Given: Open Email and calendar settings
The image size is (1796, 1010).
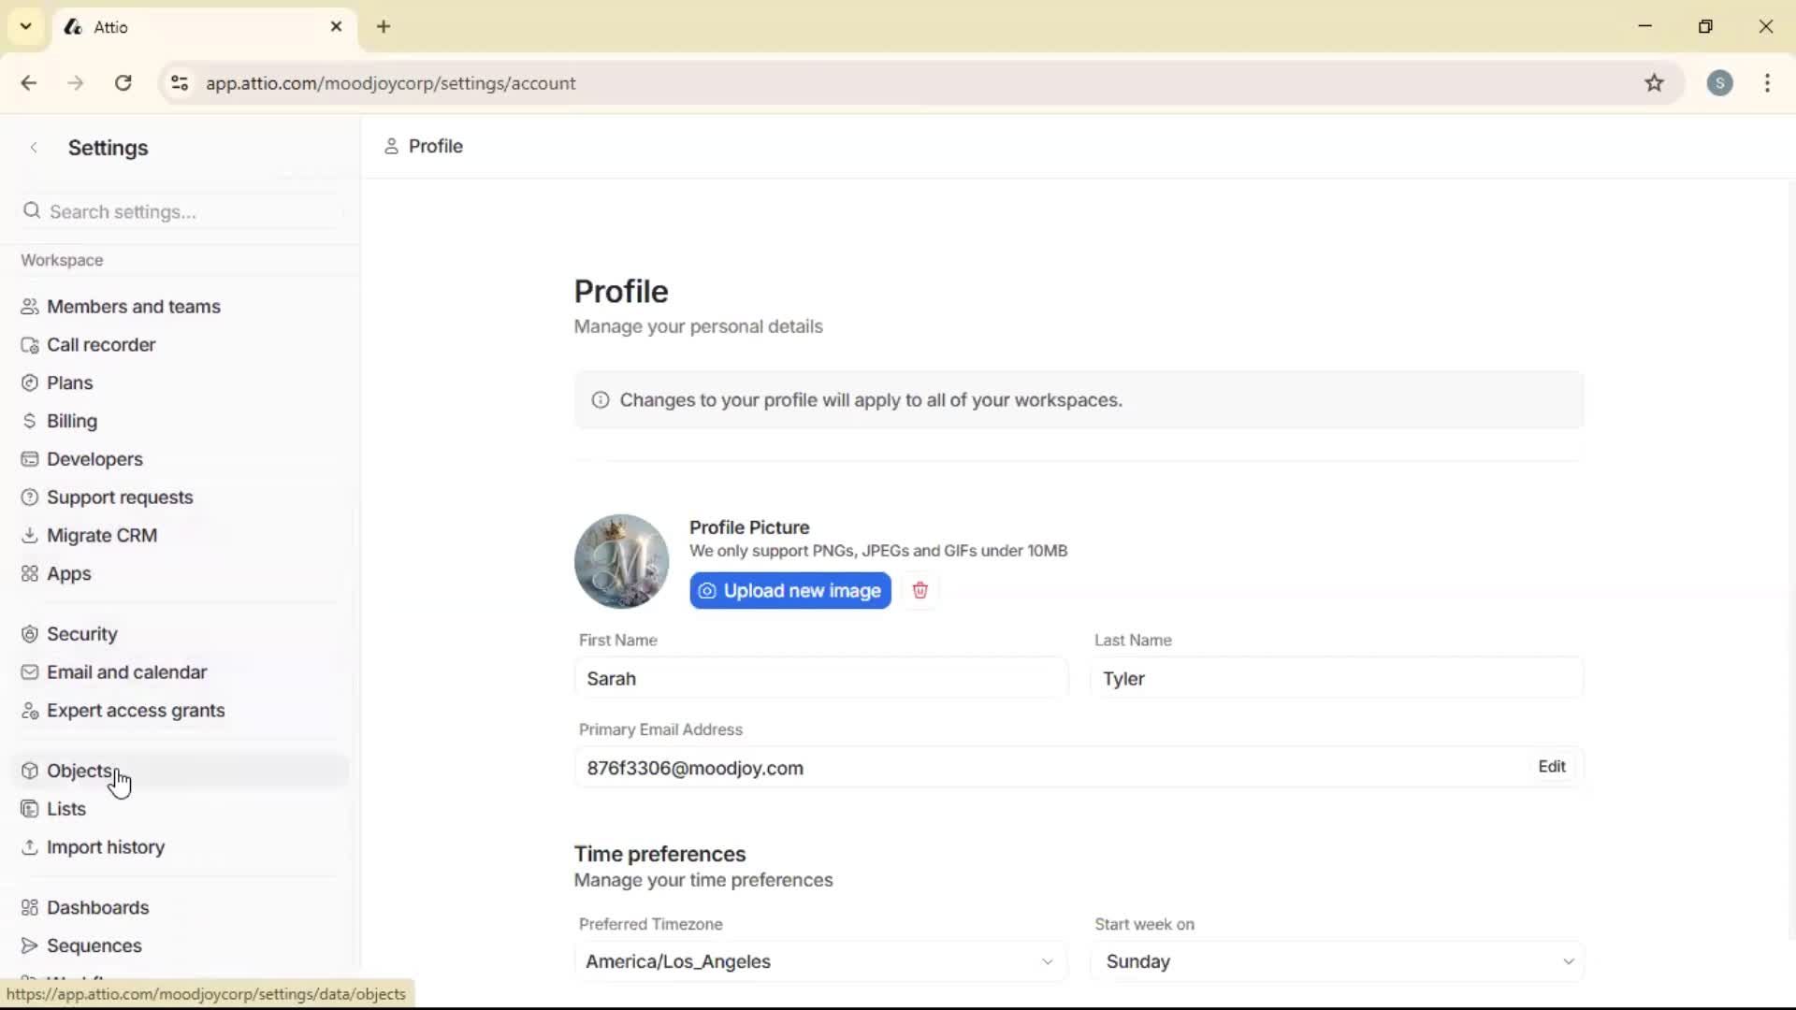Looking at the screenshot, I should 180,672.
